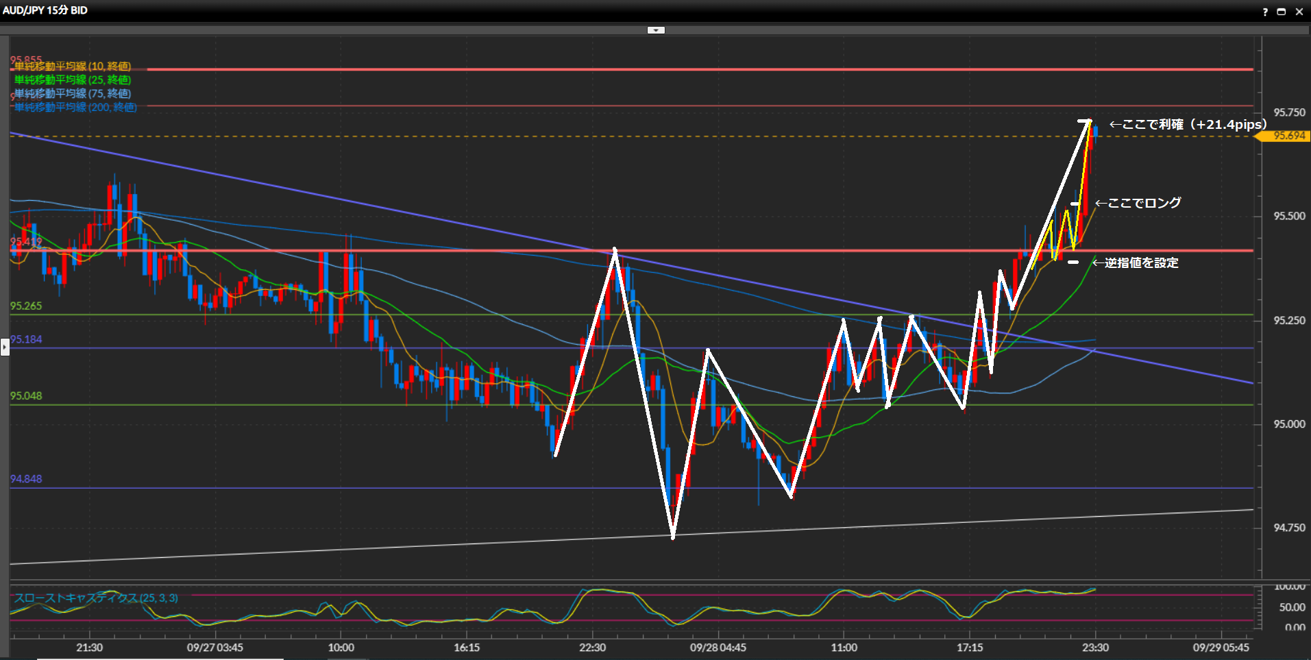
Task: Click the white scrollbar thumb at bottom
Action: tap(160, 659)
